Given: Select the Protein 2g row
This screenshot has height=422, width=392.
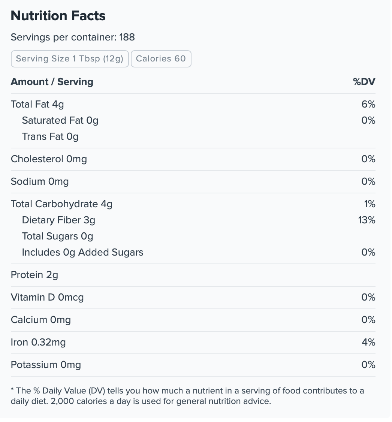Looking at the screenshot, I should pos(193,275).
